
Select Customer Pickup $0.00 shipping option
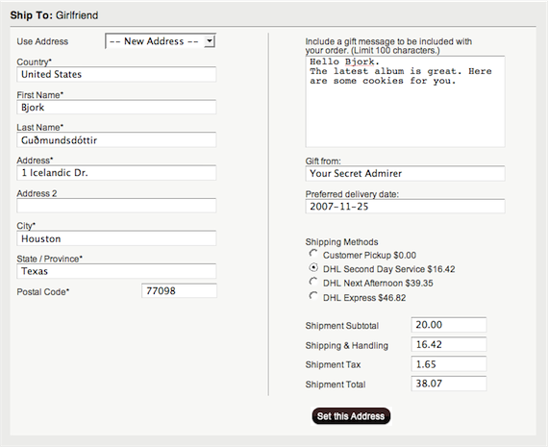(x=313, y=253)
